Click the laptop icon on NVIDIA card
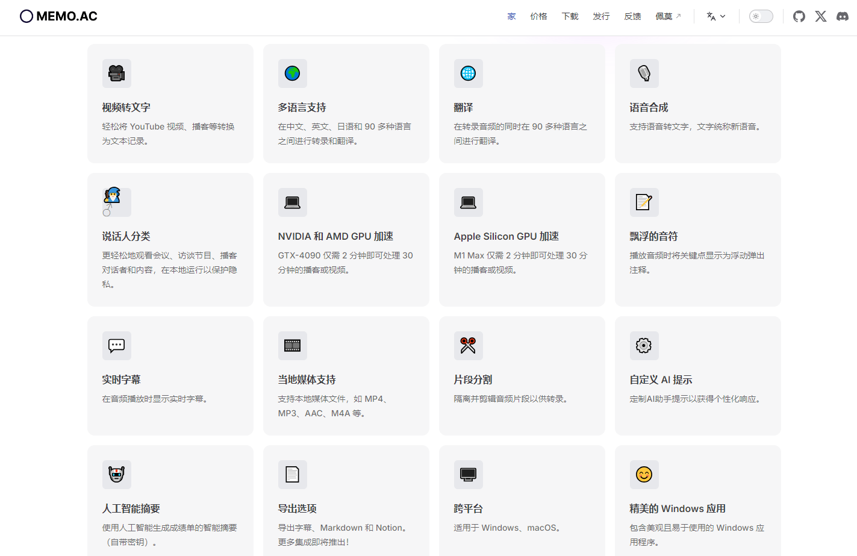 (293, 202)
